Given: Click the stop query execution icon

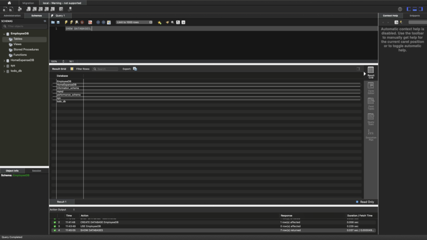Looking at the screenshot, I should pyautogui.click(x=82, y=22).
